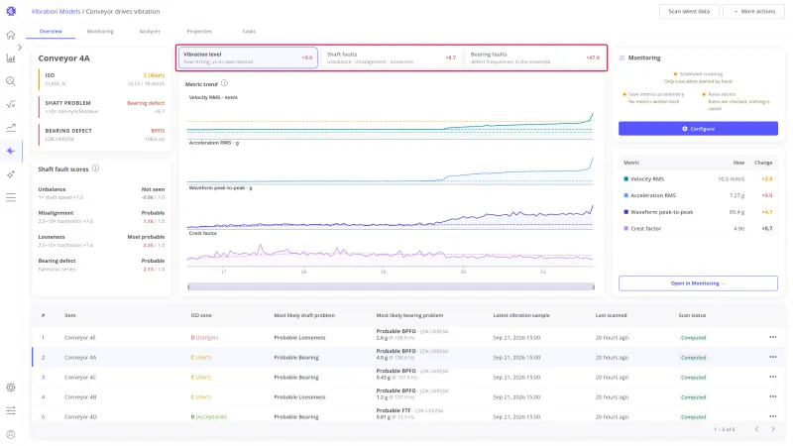Switch to the Tasks tab
Image resolution: width=793 pixels, height=446 pixels.
point(249,32)
